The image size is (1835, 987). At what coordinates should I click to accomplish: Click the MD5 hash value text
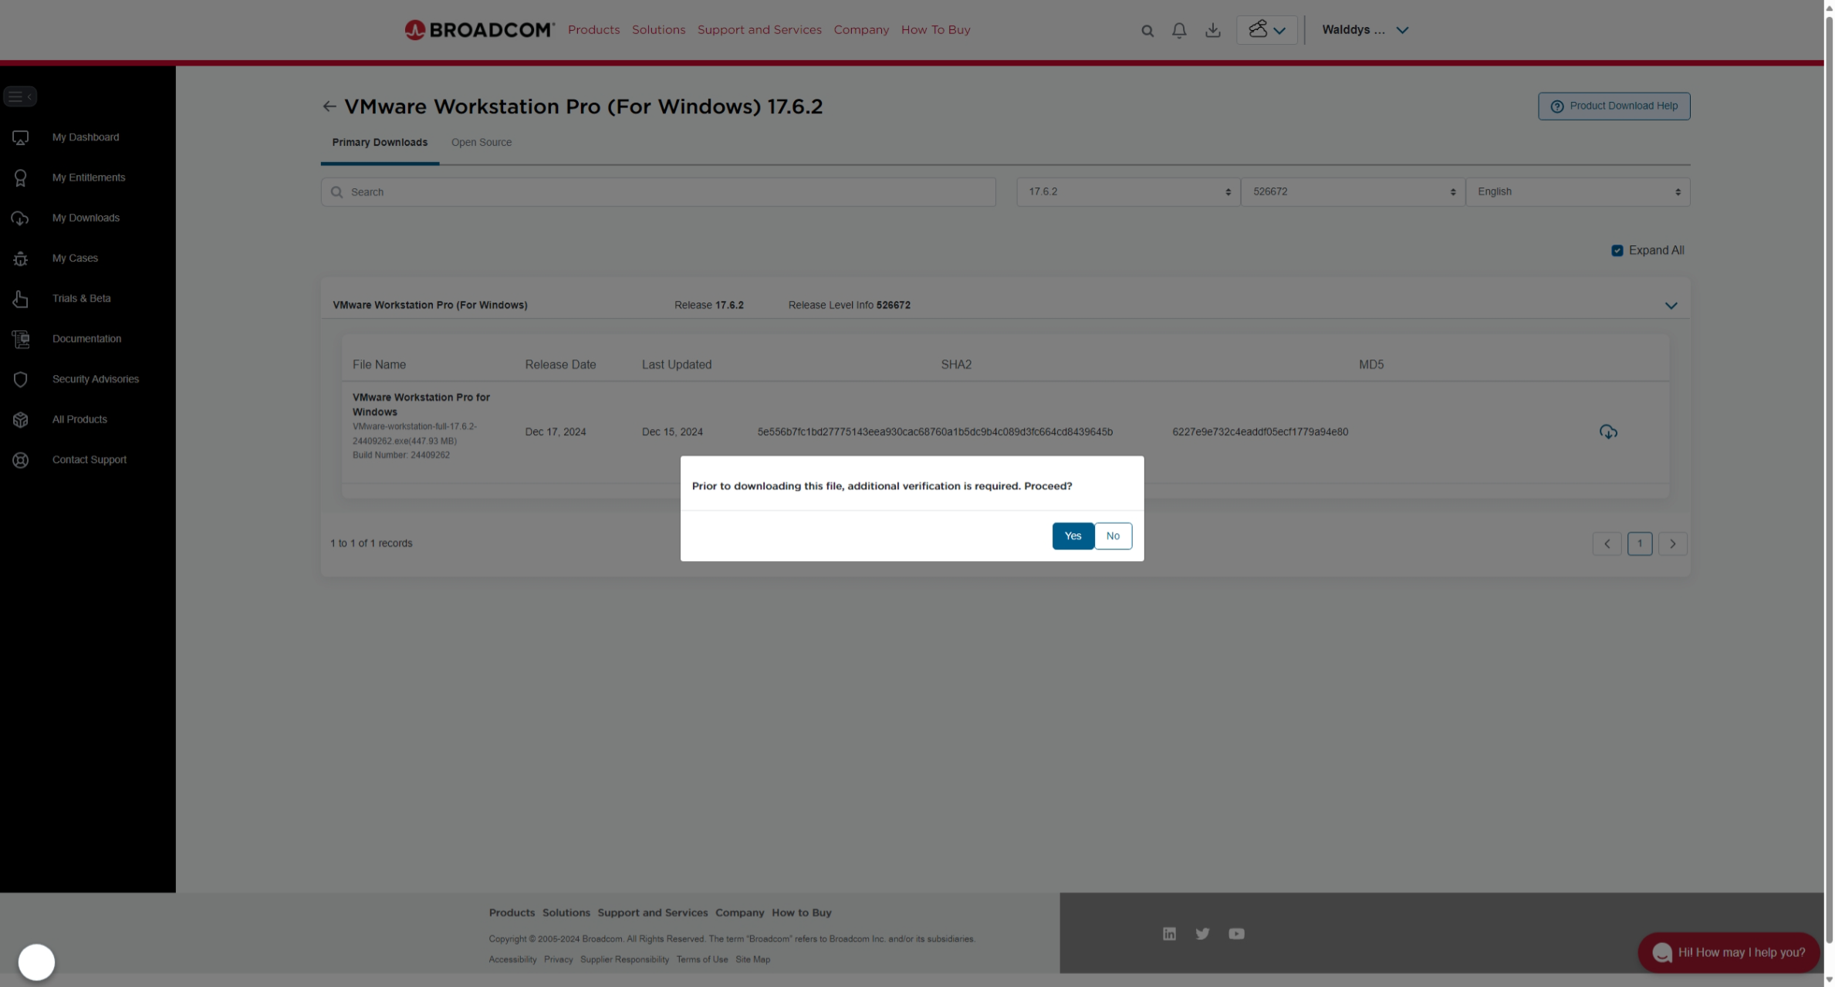(1260, 432)
